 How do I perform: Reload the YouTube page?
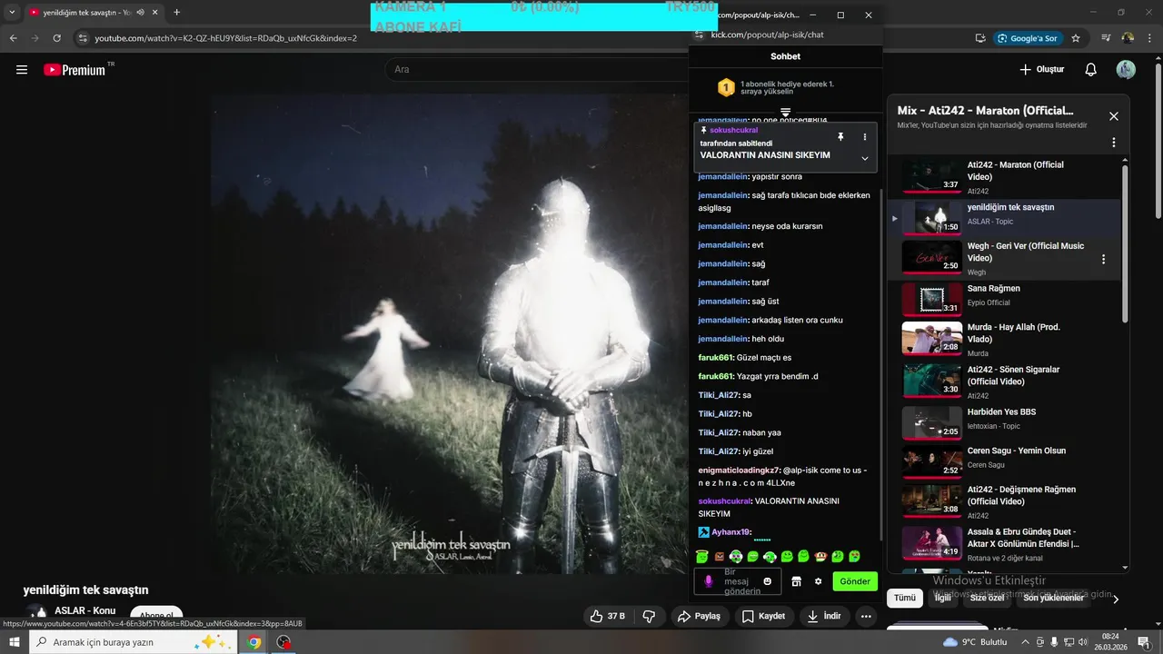(56, 38)
